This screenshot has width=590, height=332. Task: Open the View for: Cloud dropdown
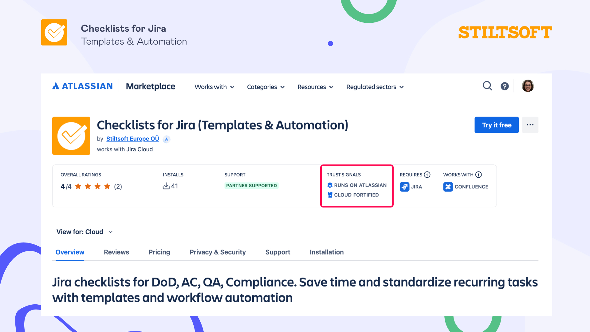85,232
